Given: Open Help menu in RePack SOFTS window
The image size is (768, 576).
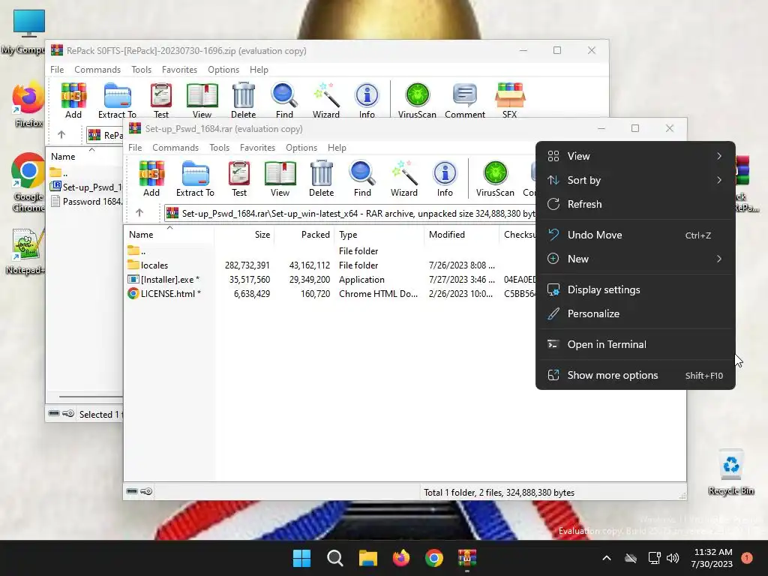Looking at the screenshot, I should (259, 70).
